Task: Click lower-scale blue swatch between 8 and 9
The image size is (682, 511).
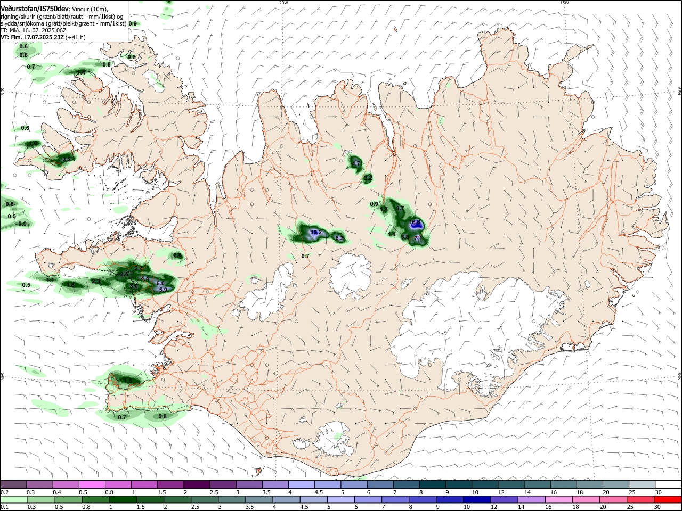Action: point(423,499)
